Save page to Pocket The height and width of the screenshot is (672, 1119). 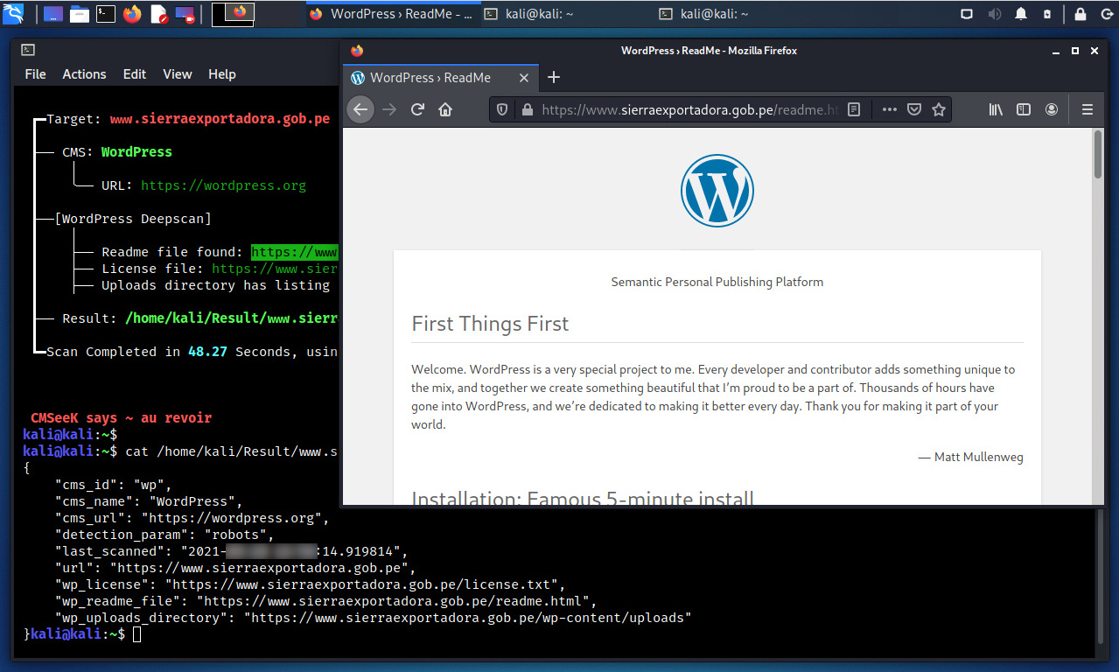(913, 109)
